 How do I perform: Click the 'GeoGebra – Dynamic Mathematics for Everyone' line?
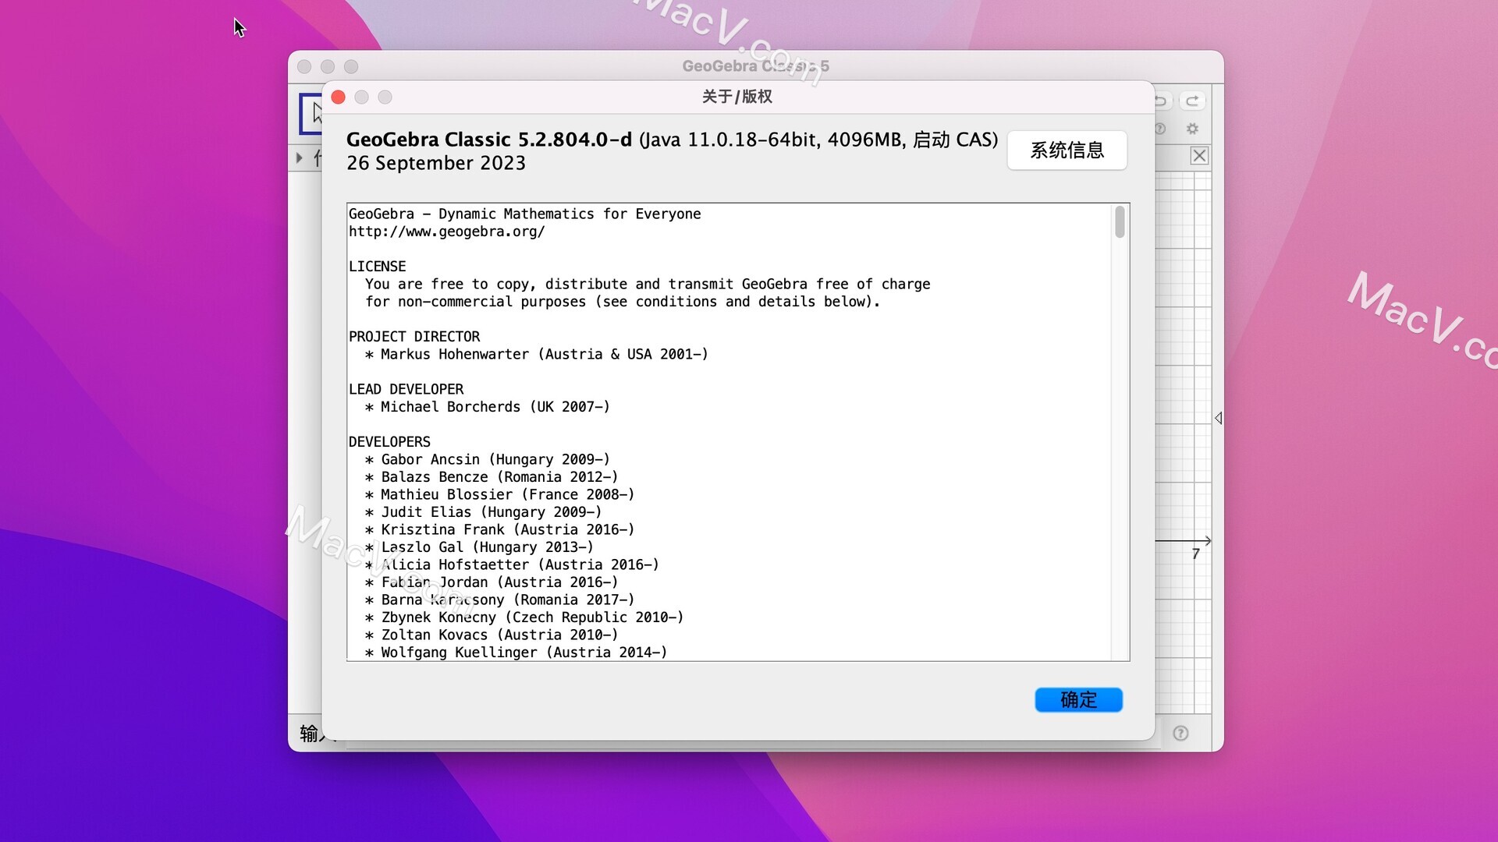pyautogui.click(x=524, y=214)
